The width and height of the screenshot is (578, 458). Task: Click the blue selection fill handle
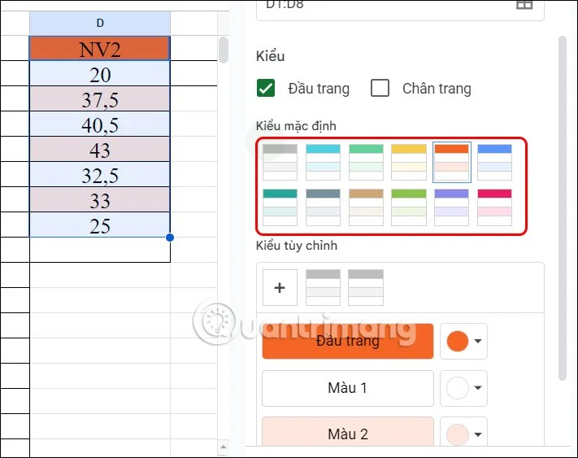[x=170, y=238]
